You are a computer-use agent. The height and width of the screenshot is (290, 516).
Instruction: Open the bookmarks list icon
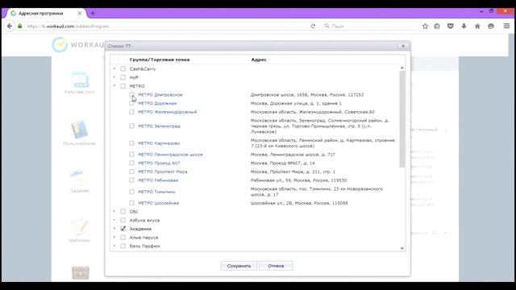coord(437,26)
